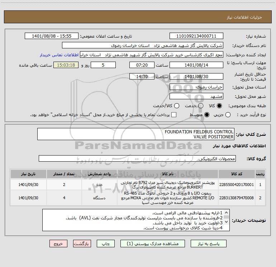Click the بازگشت back button
The height and width of the screenshot is (267, 276).
[x=82, y=244]
